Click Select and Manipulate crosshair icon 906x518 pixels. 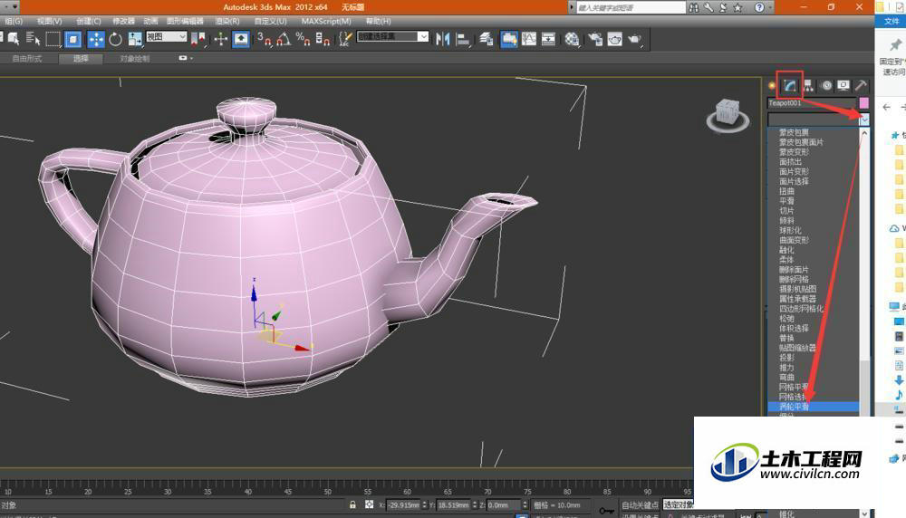(221, 39)
